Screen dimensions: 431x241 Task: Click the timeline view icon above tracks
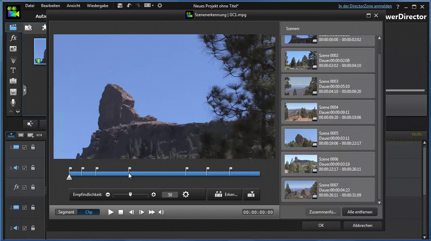coord(11,135)
